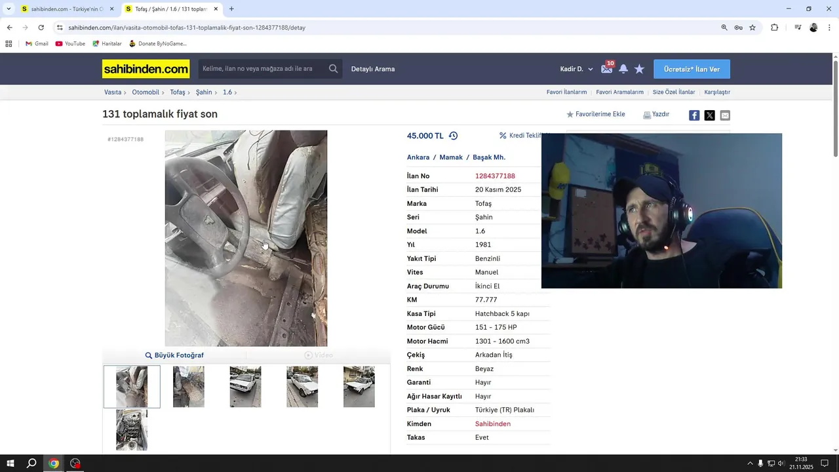The height and width of the screenshot is (472, 839).
Task: Open Size Özel İlanlar
Action: click(x=674, y=92)
